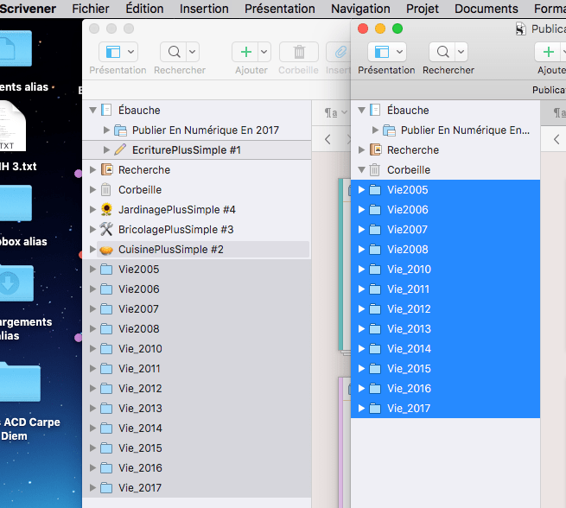
Task: Collapse the Ébauche folder in left binder
Action: tap(93, 111)
